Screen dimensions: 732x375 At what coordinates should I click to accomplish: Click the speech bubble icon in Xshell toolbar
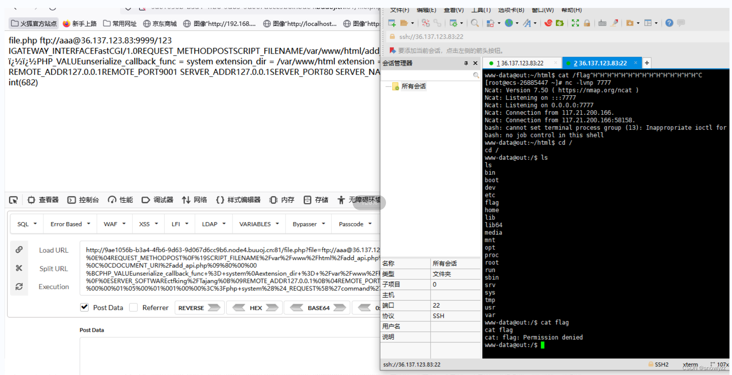[681, 23]
